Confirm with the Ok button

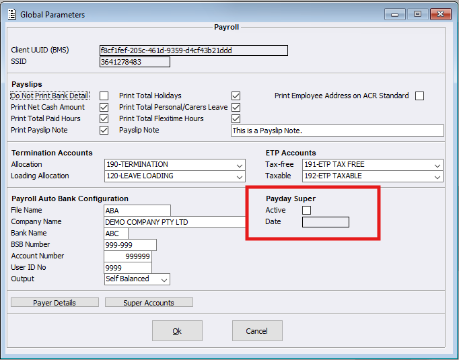coord(177,331)
